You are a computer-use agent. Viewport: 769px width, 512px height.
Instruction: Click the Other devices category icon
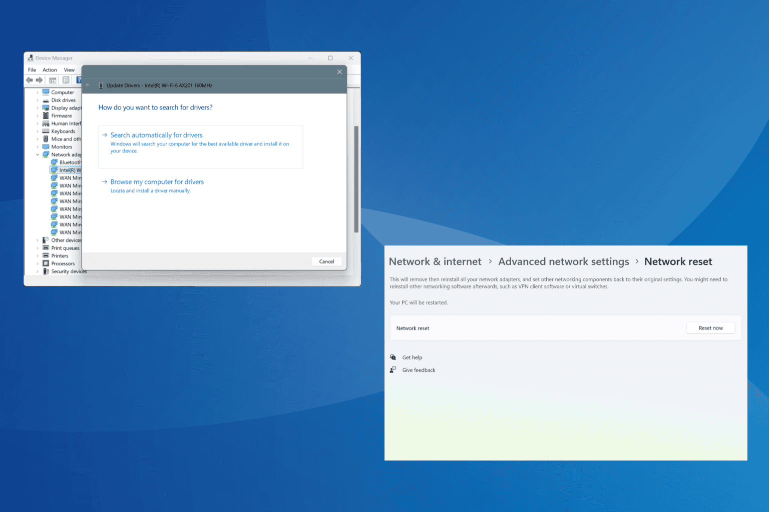click(46, 240)
